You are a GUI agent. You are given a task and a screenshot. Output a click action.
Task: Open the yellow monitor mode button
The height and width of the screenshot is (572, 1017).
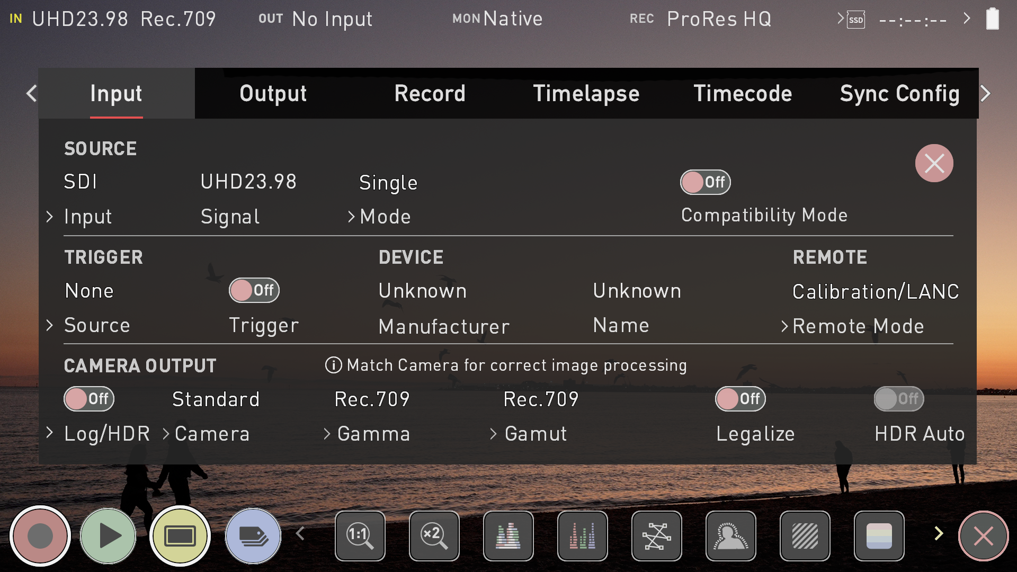[x=180, y=536]
